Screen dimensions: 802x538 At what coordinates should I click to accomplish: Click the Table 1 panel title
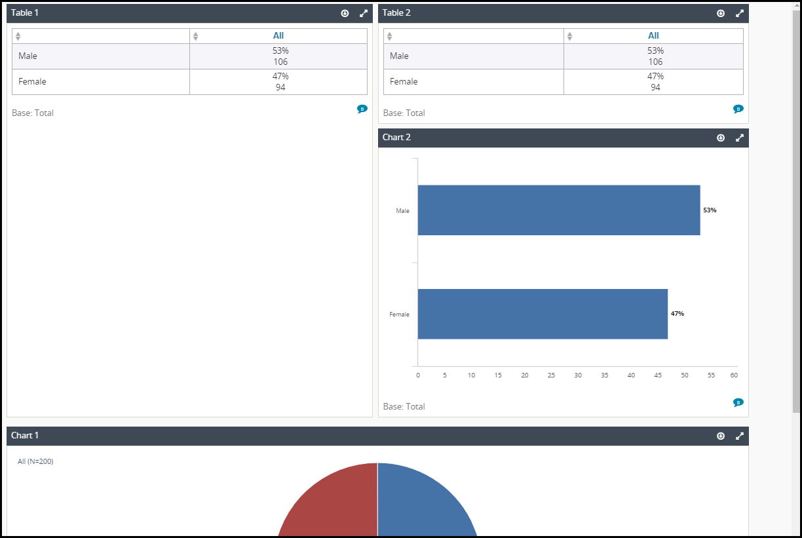point(25,13)
